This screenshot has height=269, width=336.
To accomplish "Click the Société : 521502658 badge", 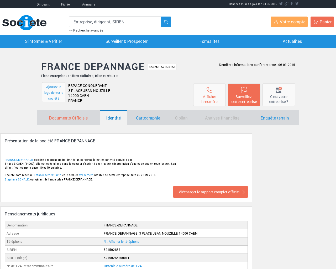I will (162, 67).
